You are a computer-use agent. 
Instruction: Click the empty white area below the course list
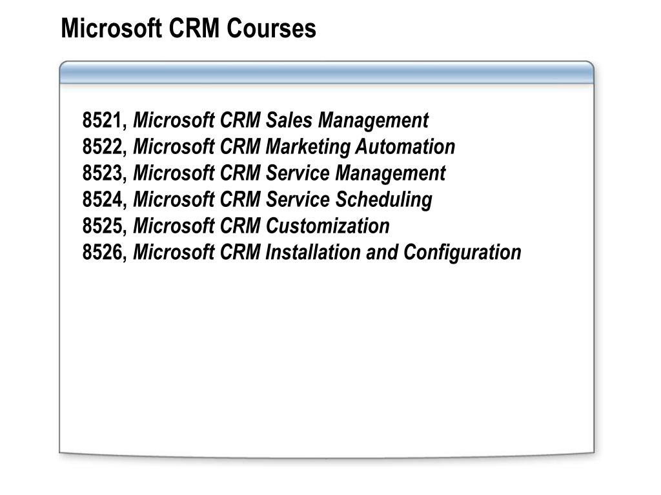(327, 358)
